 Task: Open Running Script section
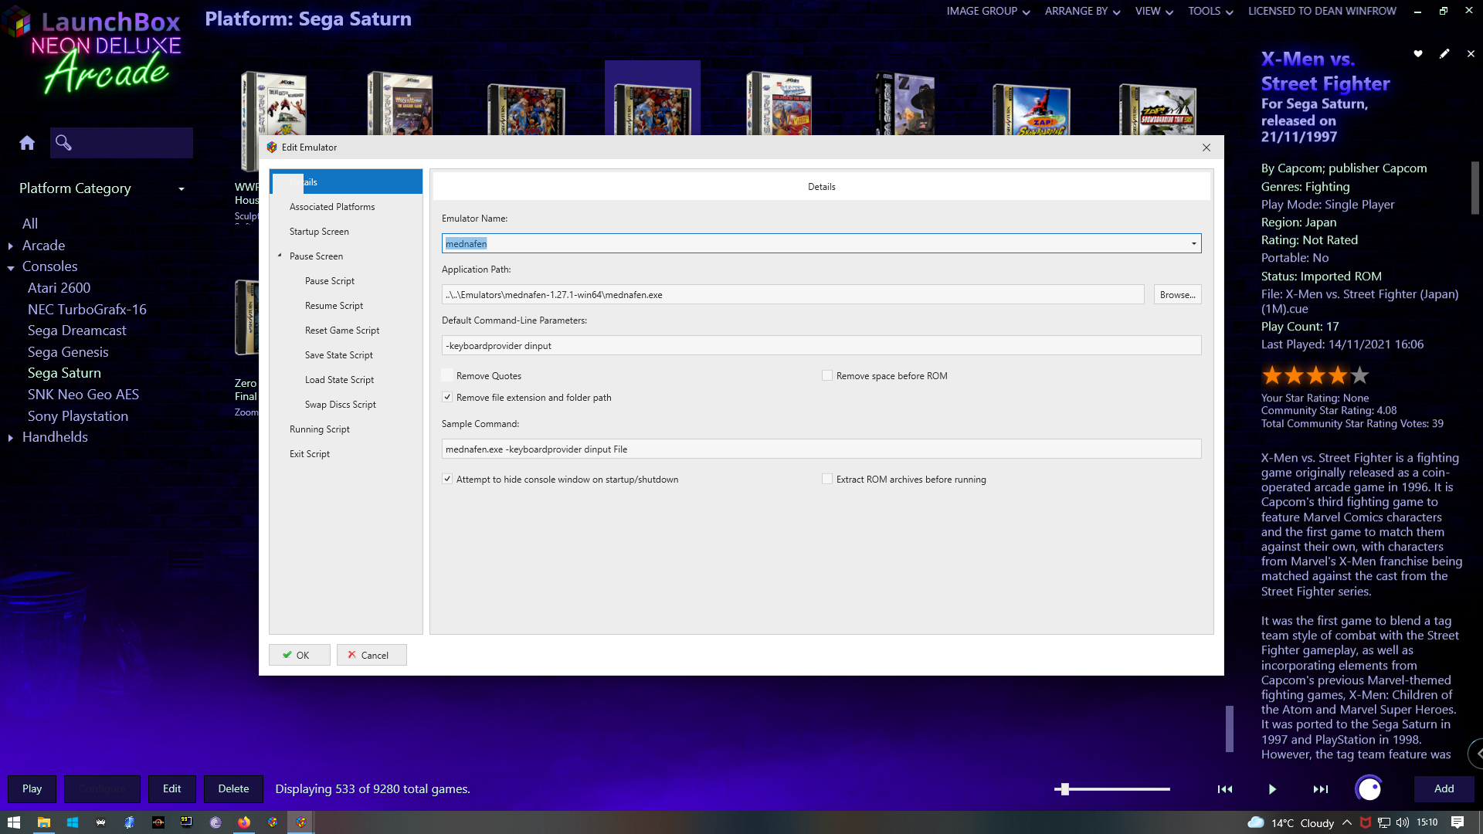pyautogui.click(x=319, y=429)
